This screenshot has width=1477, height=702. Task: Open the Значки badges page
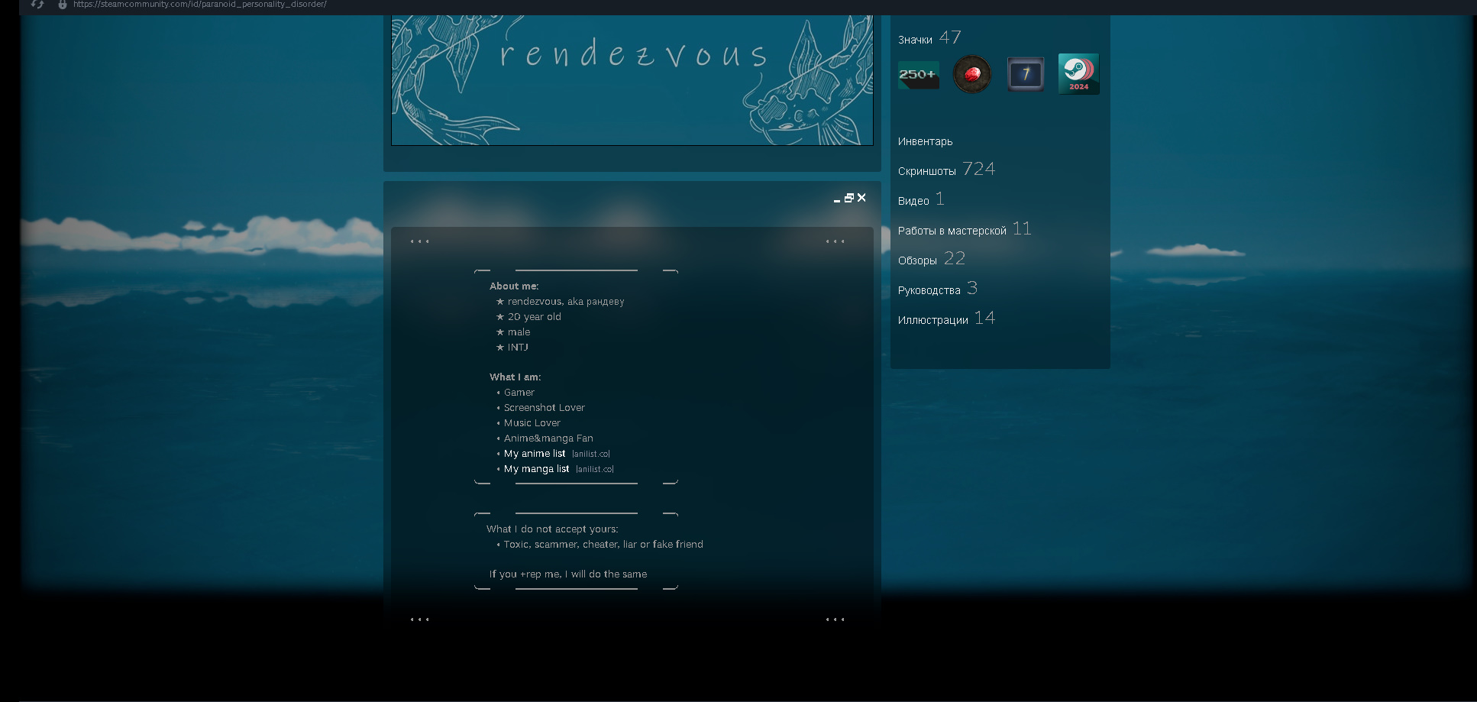[x=915, y=40]
